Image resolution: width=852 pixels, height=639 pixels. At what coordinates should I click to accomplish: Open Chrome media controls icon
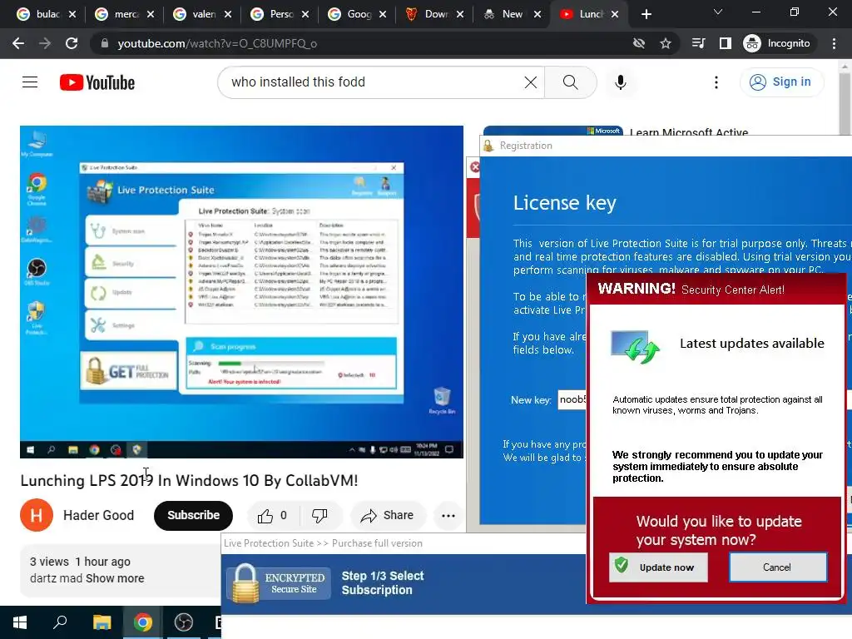698,43
